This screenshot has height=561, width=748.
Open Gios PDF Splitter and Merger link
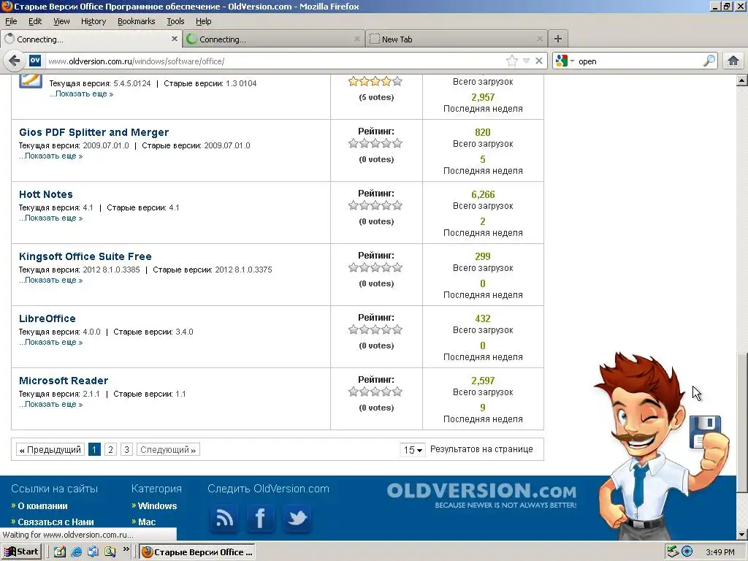coord(94,132)
